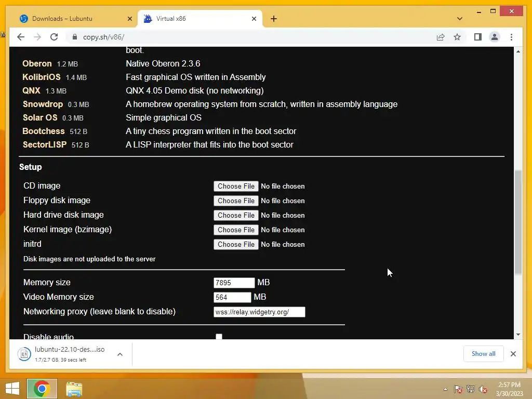
Task: Click the Video Memory size field
Action: (x=232, y=297)
